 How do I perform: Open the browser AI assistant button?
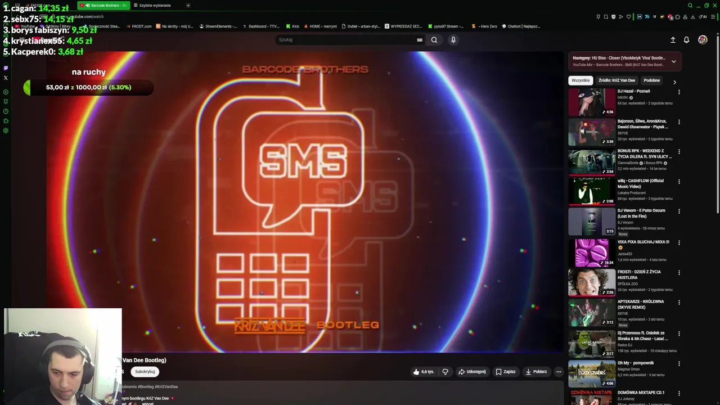[703, 17]
